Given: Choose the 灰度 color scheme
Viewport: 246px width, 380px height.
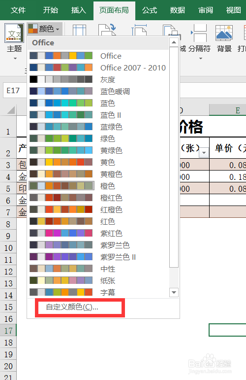Looking at the screenshot, I should coord(98,79).
